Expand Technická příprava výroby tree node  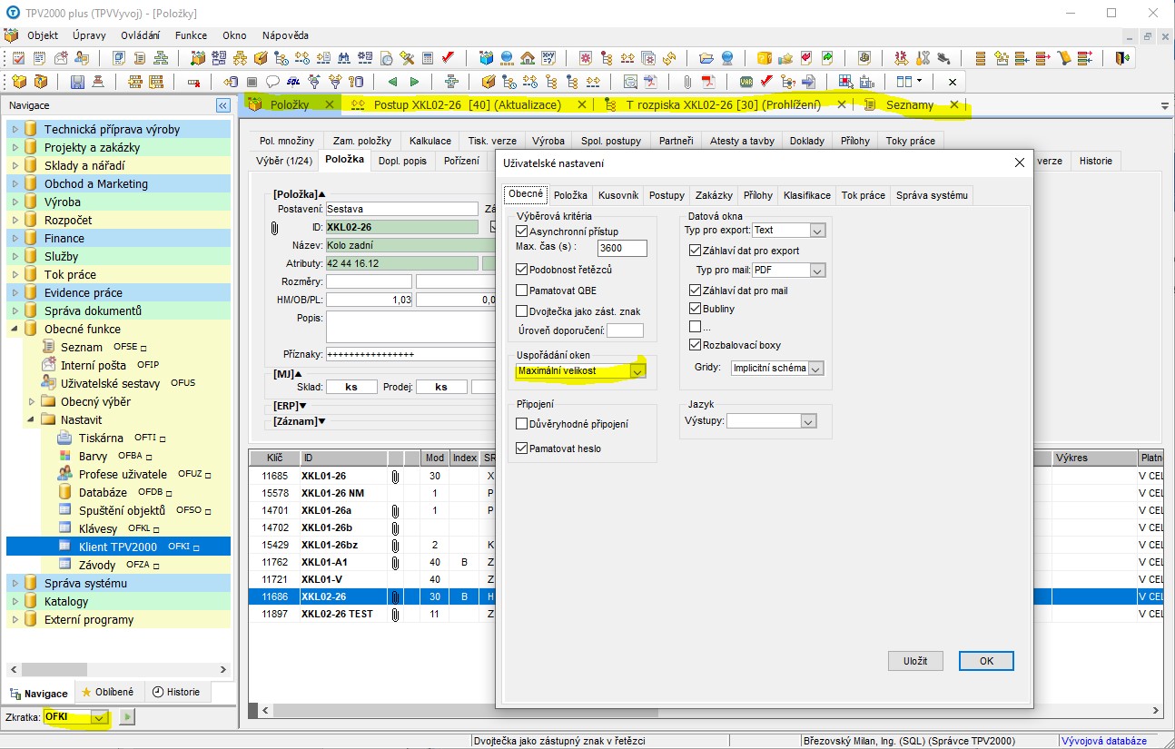click(15, 129)
